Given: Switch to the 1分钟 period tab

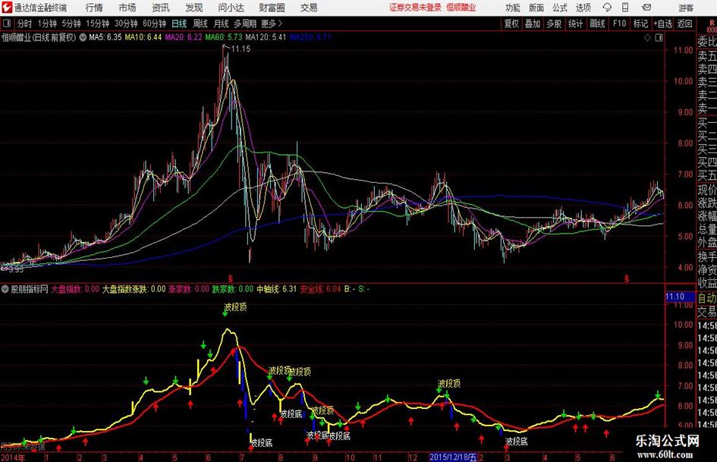Looking at the screenshot, I should coord(47,24).
